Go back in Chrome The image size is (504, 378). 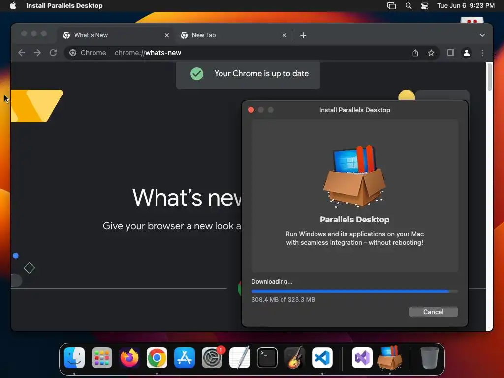tap(22, 53)
